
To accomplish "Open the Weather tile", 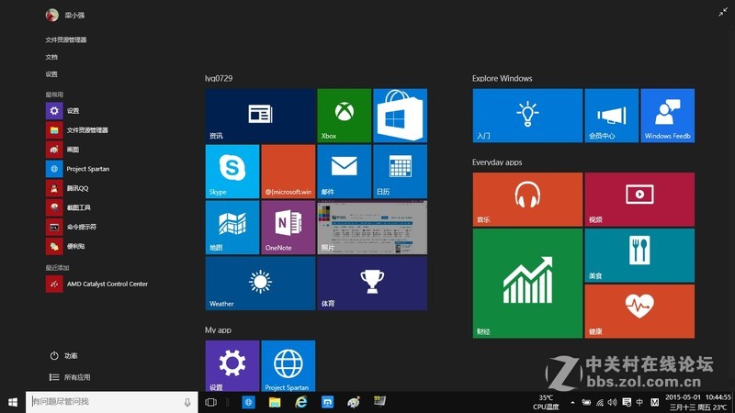I will click(260, 284).
